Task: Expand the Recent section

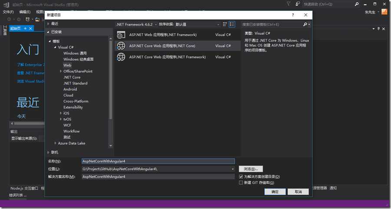Action: 48,23
